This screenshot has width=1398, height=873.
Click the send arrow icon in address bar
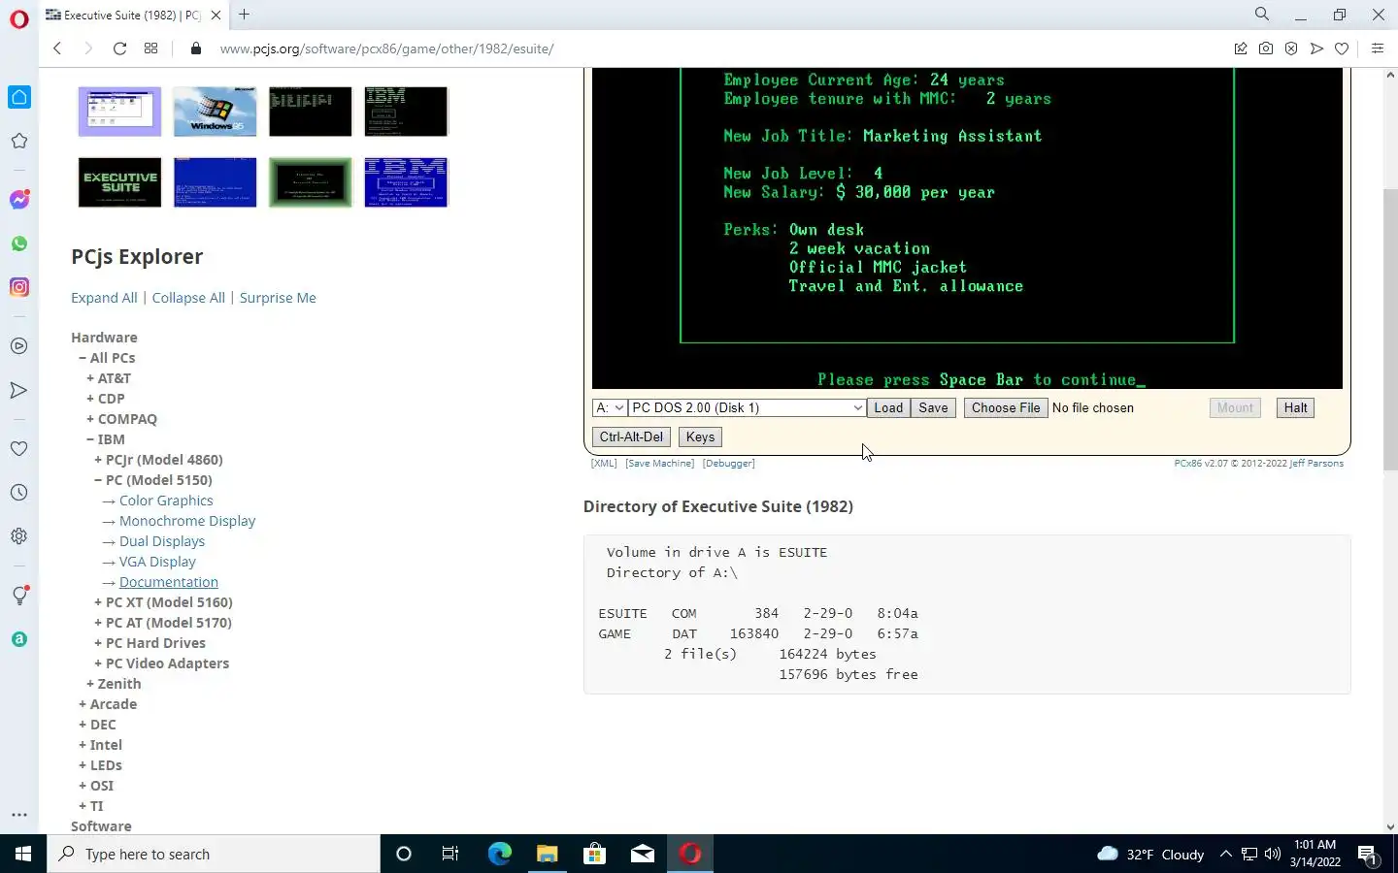(1316, 48)
